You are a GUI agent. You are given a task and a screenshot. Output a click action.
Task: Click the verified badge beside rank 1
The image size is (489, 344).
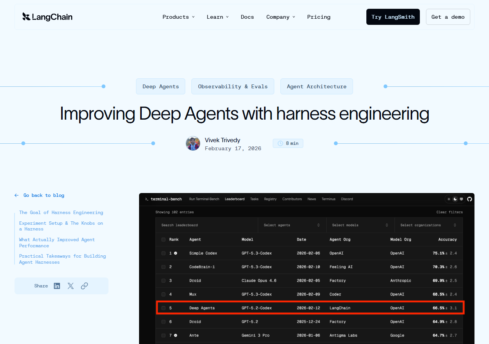(175, 253)
